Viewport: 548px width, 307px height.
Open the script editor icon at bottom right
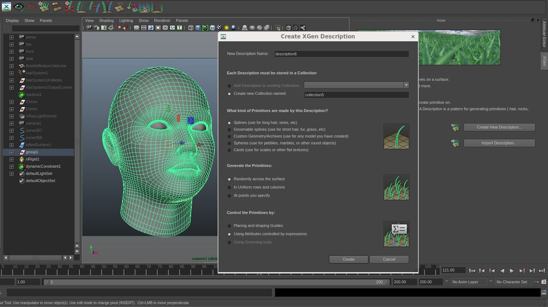(x=544, y=293)
